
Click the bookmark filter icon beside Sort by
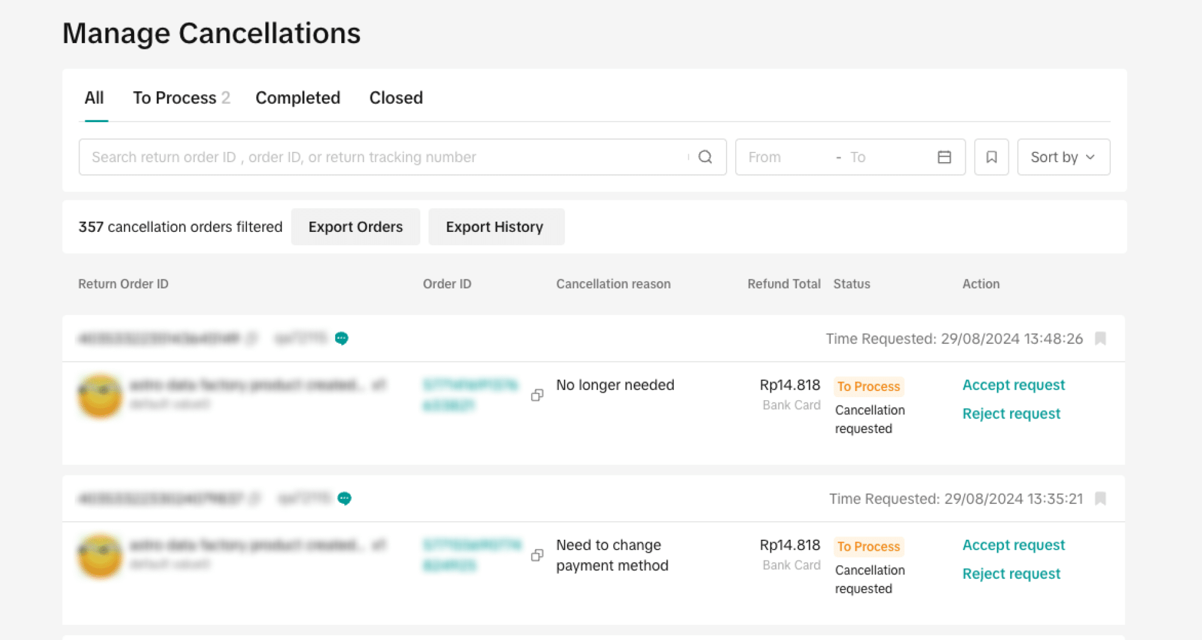pyautogui.click(x=991, y=157)
